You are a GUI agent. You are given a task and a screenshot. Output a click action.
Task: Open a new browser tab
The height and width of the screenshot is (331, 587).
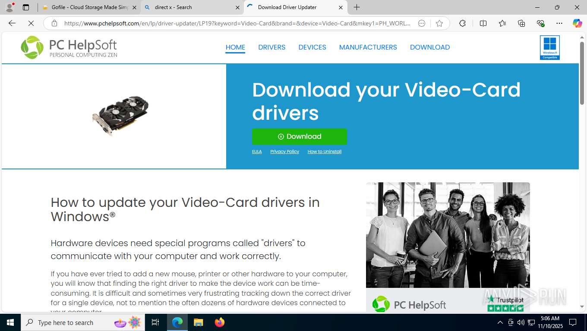click(357, 7)
